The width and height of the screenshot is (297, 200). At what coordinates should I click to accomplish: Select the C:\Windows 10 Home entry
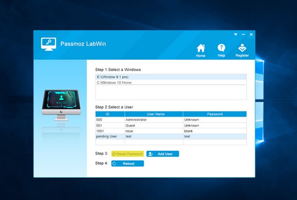coord(170,82)
